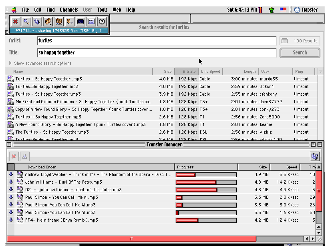This screenshot has height=252, width=330.
Task: Click the Artist input field
Action: tap(157, 40)
